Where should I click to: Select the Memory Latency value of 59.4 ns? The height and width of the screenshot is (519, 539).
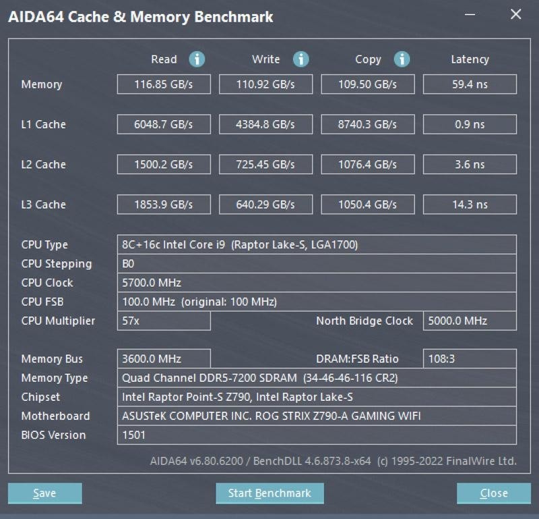tap(469, 84)
